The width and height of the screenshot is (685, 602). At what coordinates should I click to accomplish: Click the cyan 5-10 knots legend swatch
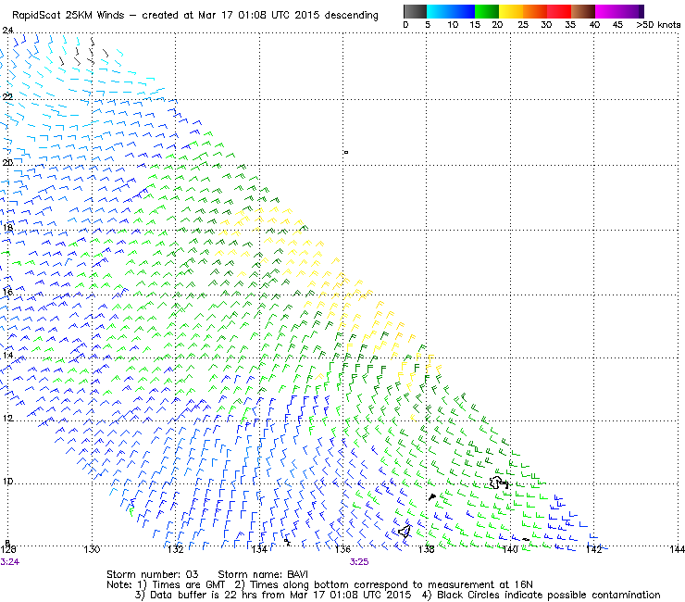[439, 11]
